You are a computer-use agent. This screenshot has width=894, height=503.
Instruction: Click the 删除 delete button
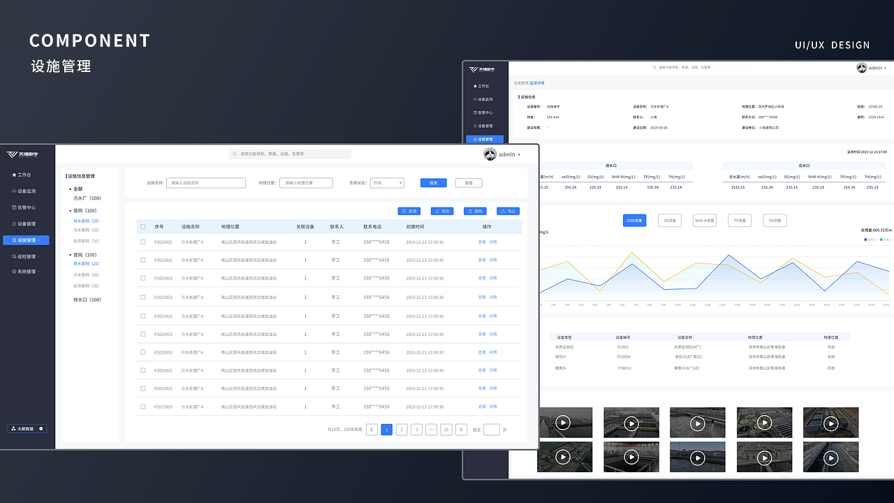(x=475, y=211)
